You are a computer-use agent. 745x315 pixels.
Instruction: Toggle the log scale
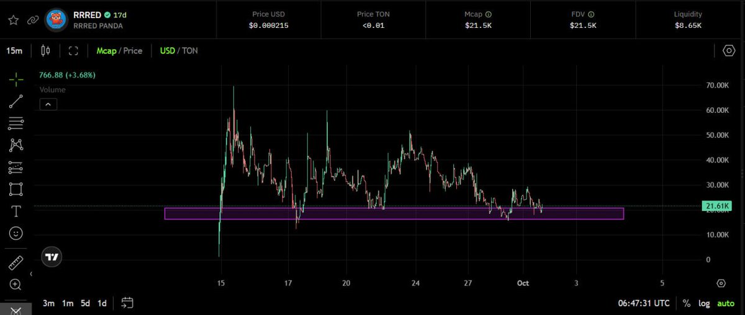point(704,303)
